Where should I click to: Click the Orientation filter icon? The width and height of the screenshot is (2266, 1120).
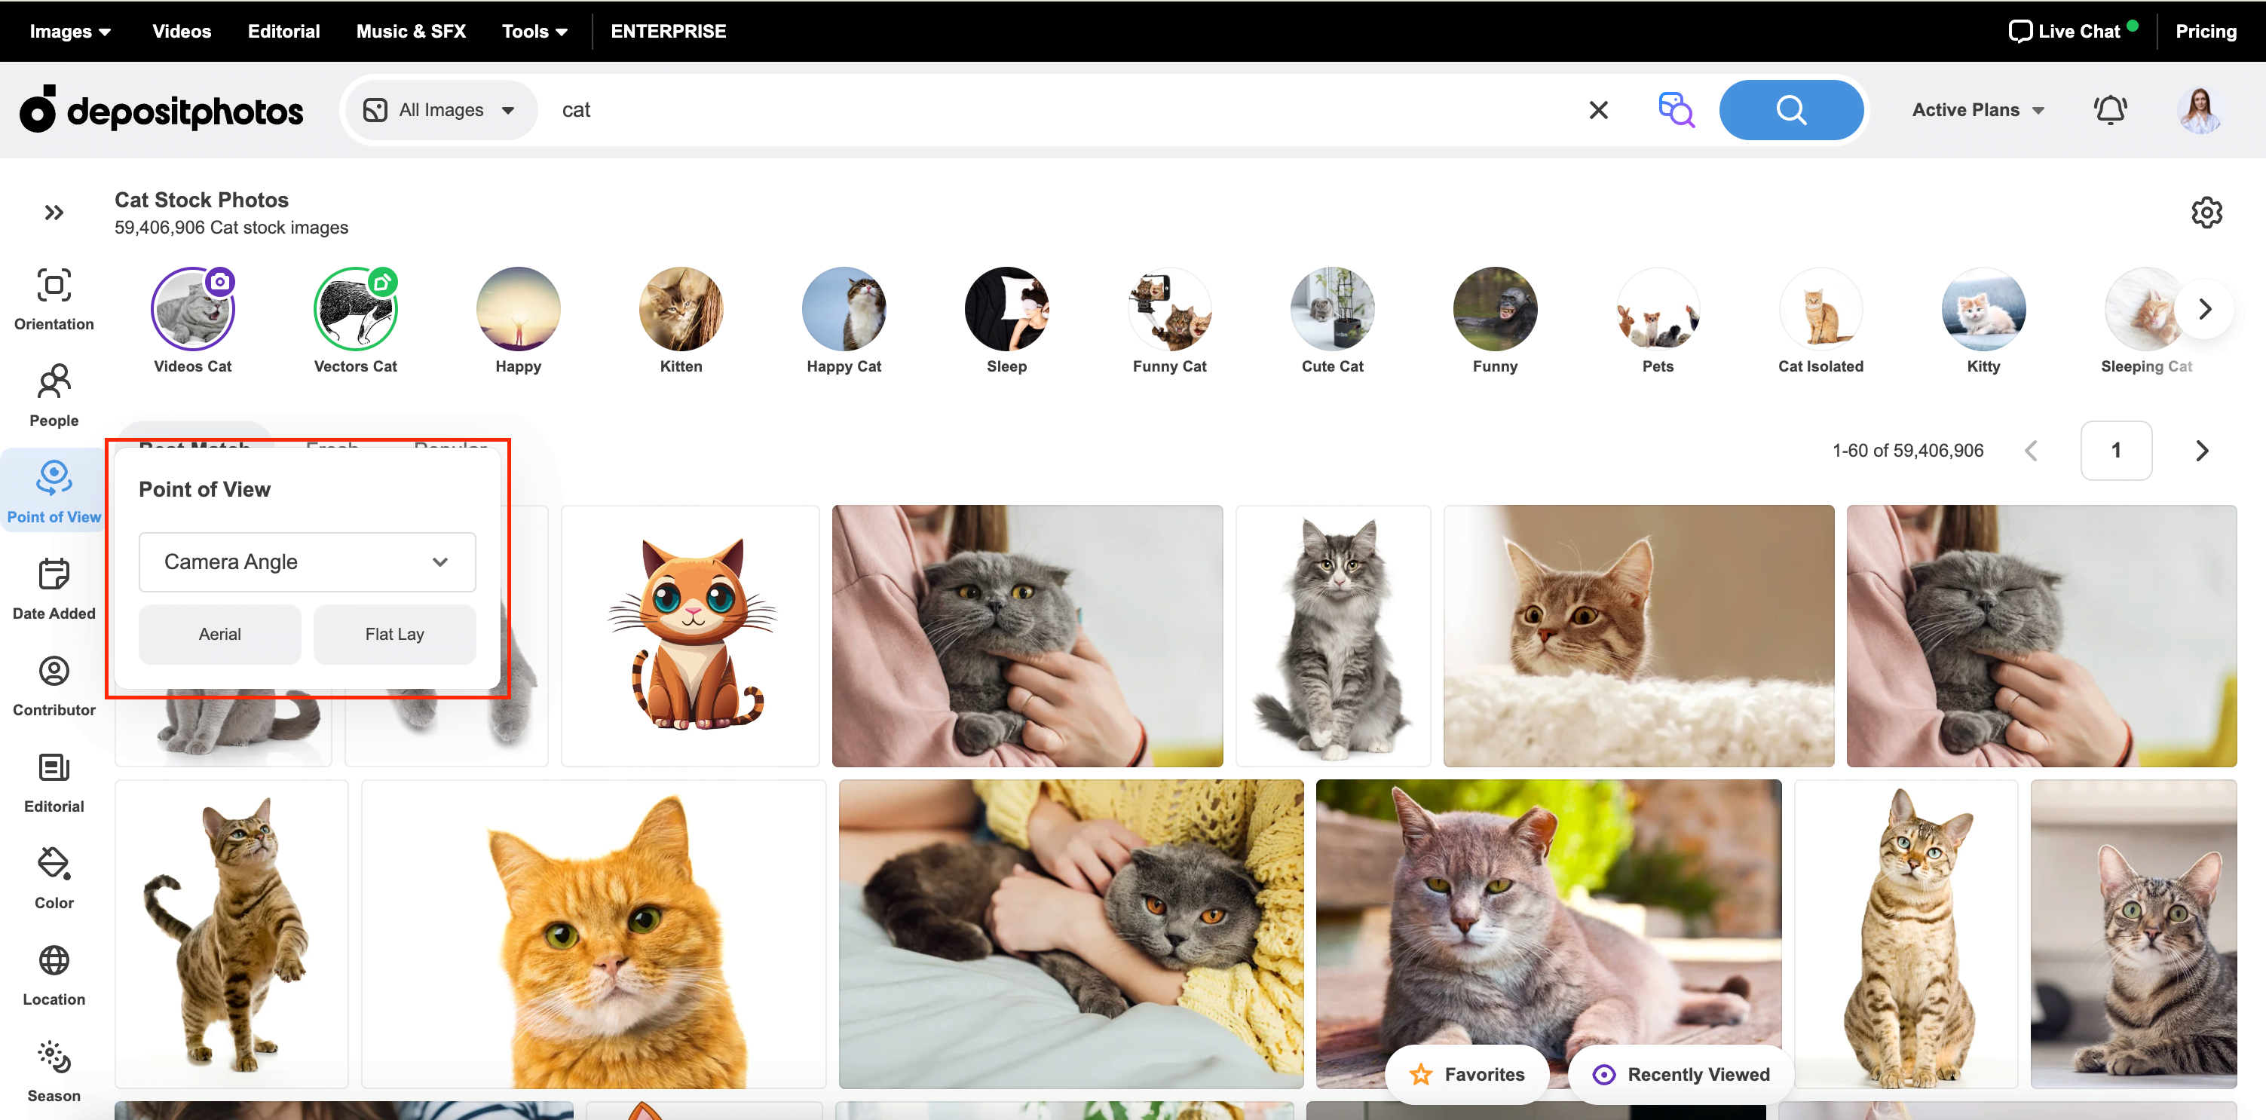pyautogui.click(x=54, y=290)
